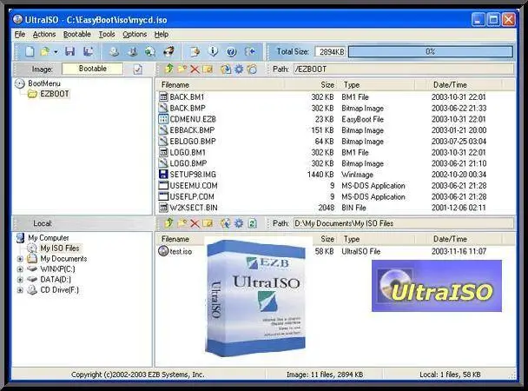Click the blue gear icon in image pane toolbar
Screen dimensions: 528x391
239,70
